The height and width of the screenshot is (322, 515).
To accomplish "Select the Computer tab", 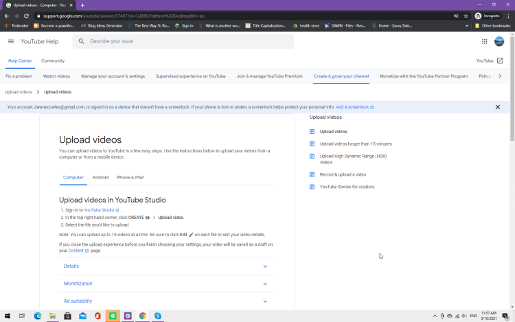I will point(73,177).
